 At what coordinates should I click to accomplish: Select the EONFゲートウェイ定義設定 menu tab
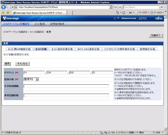16,24
